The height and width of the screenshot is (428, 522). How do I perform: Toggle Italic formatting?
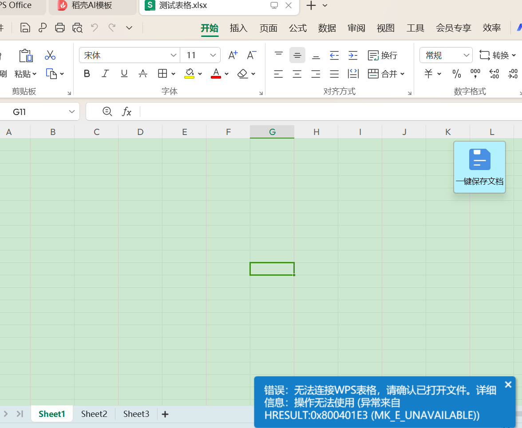(105, 74)
